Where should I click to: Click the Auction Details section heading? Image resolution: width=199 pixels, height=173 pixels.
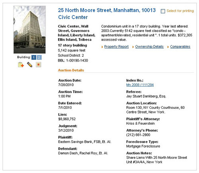pyautogui.click(x=71, y=70)
